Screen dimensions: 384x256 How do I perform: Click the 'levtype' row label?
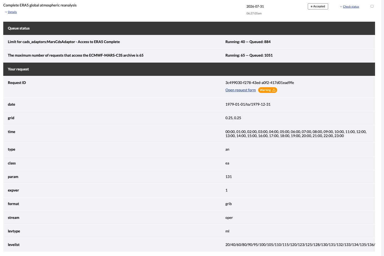14,231
